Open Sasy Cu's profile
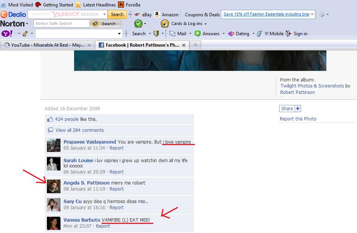Viewport: 357px width, 233px height. click(x=72, y=201)
